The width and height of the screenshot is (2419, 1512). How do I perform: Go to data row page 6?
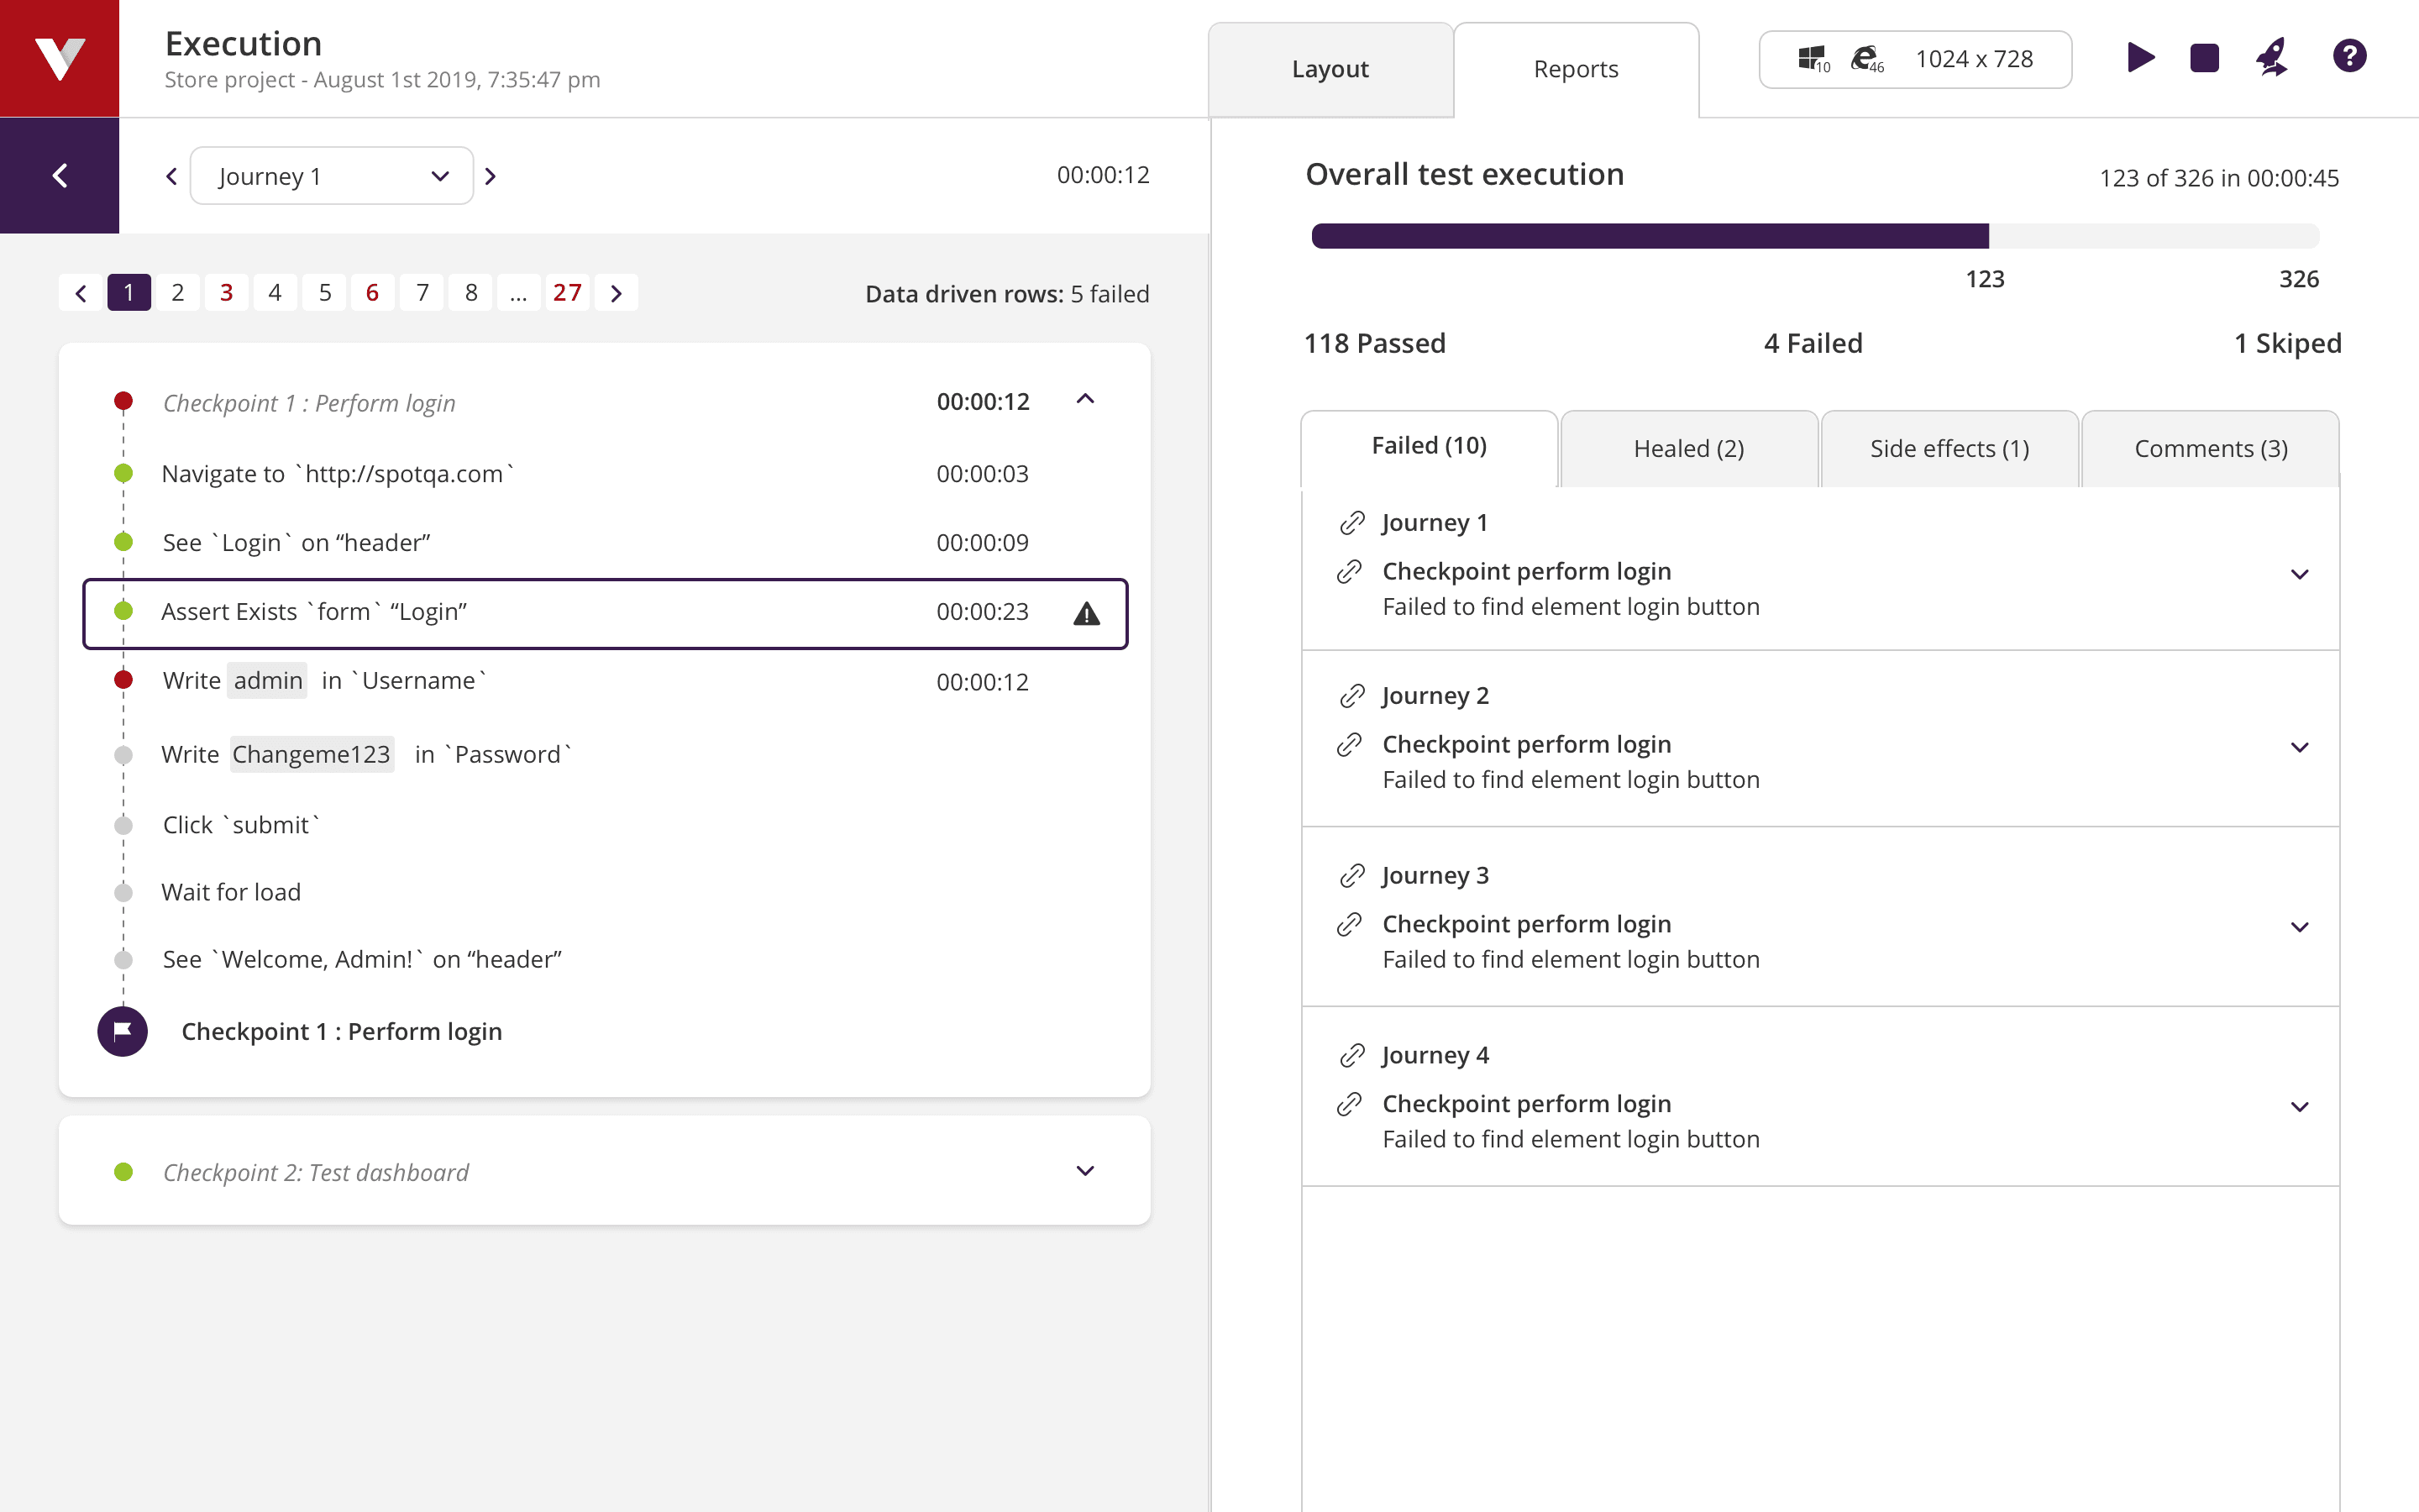coord(373,293)
